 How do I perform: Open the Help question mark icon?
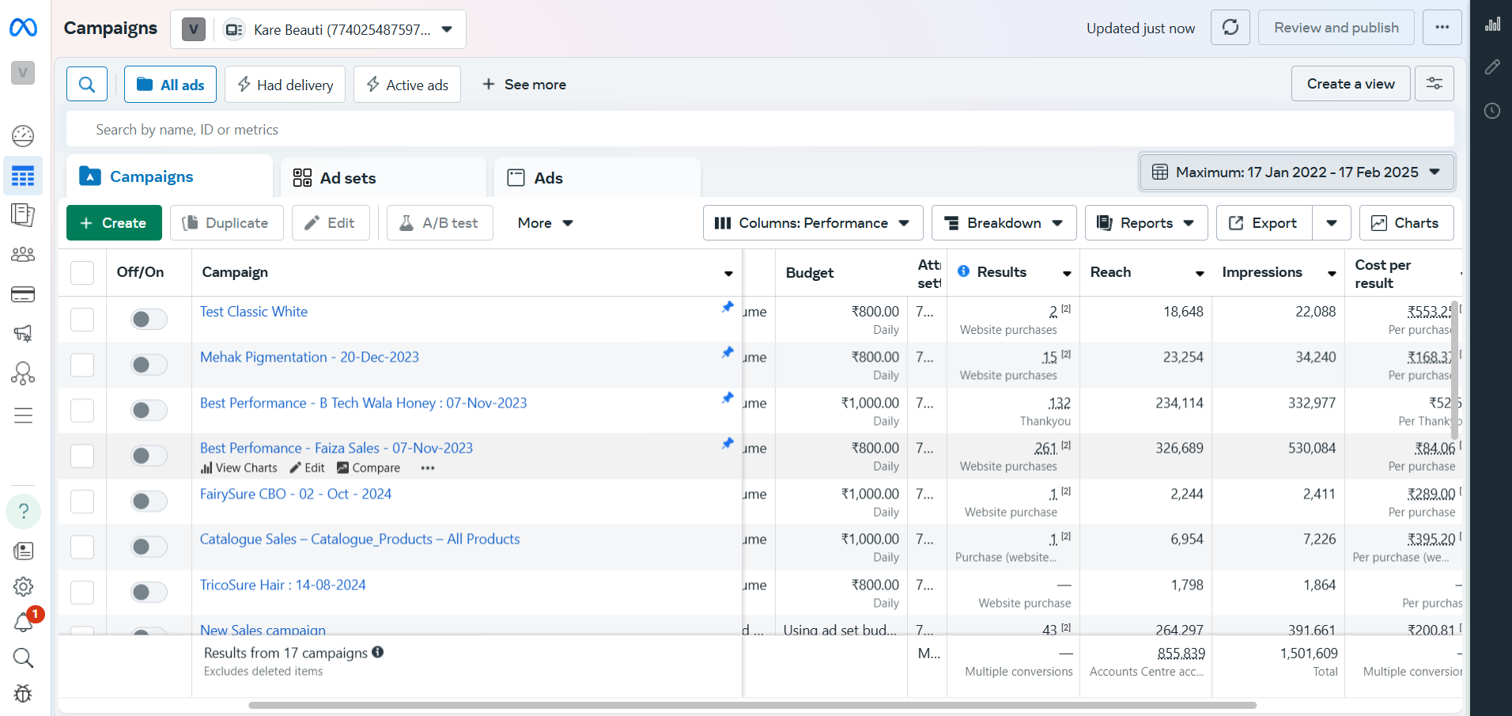(23, 511)
